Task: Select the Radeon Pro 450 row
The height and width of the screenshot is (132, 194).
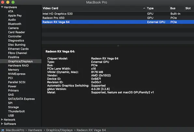Action: 118,18
